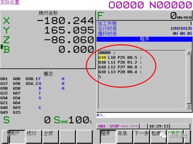Select the 相对 softkey

33,136
